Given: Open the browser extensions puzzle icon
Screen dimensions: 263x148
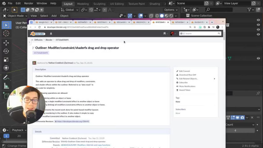Looking at the screenshot, I should 209,27.
